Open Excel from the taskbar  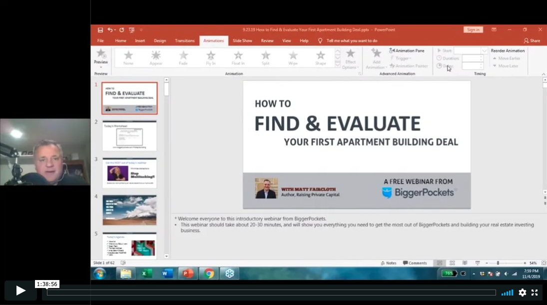click(x=146, y=274)
